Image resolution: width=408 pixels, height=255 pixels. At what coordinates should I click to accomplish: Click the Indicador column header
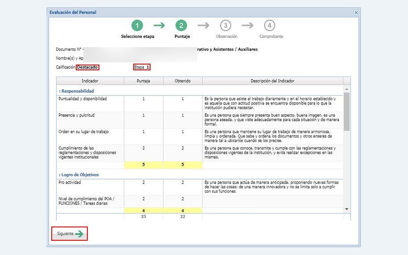click(x=90, y=81)
